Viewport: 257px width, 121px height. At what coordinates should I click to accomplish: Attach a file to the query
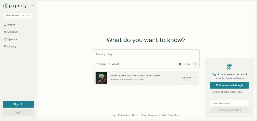114,64
